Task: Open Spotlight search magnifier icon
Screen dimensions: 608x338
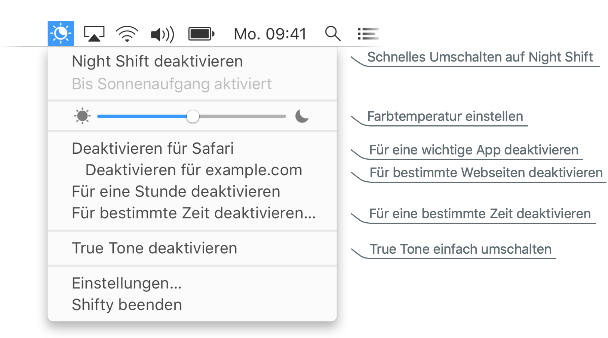Action: click(332, 34)
